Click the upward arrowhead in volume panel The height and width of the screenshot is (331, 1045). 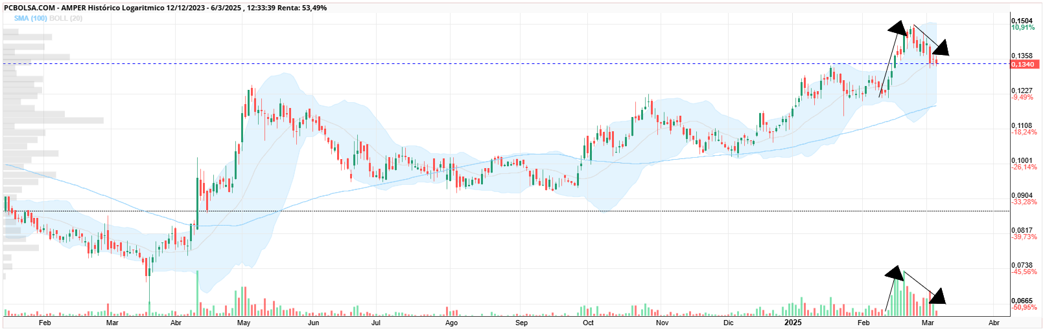895,273
